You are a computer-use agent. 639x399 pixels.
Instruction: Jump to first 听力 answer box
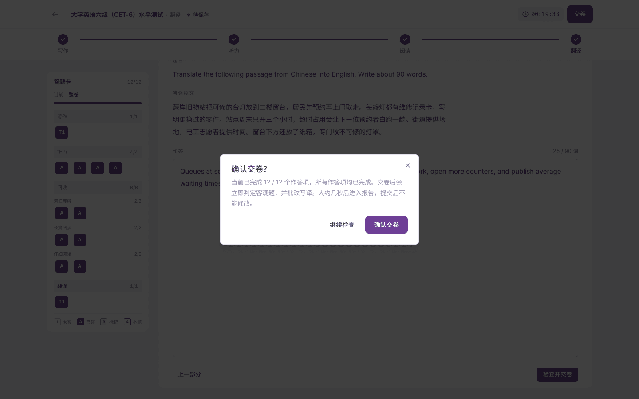click(62, 168)
